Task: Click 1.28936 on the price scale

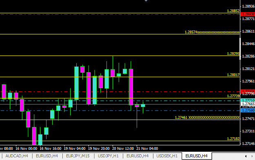Action: coord(248,7)
